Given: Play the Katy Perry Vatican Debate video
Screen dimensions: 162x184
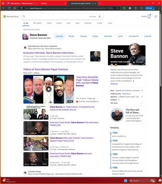Looking at the screenshot, I should [x=48, y=89].
